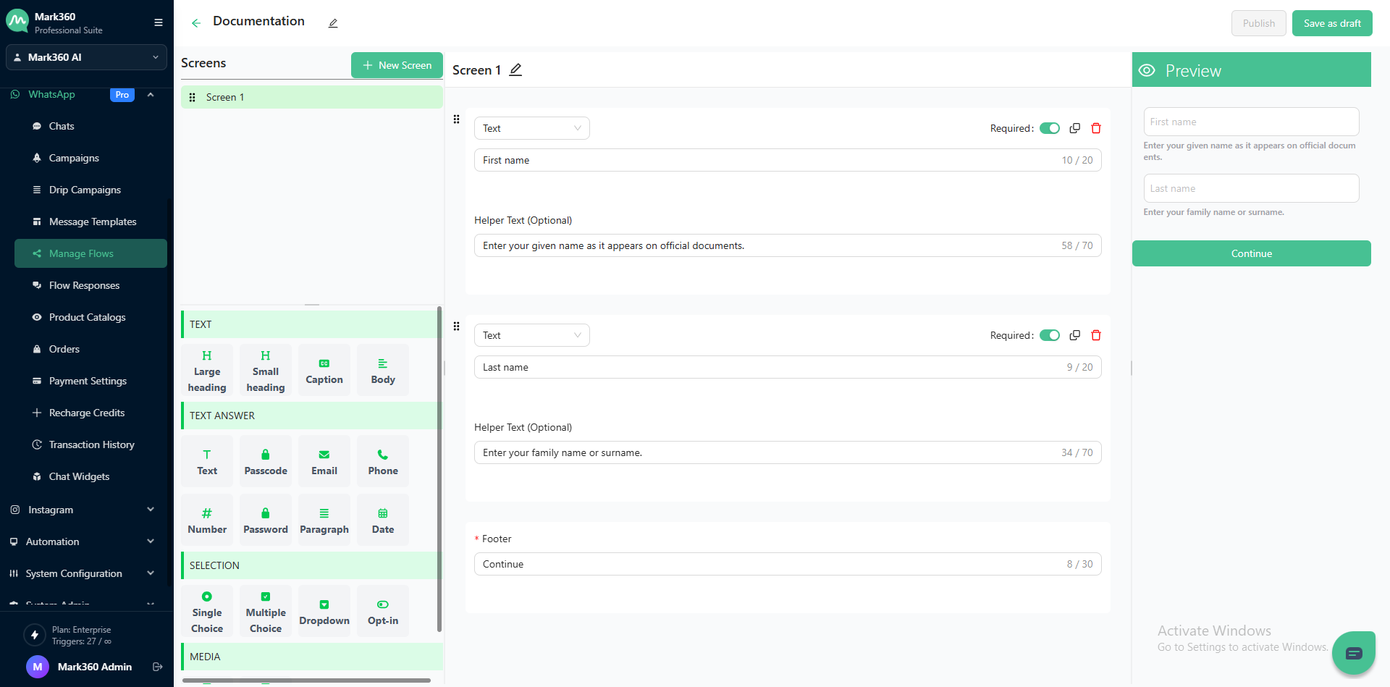Add a Passcode text answer component
This screenshot has width=1390, height=687.
coord(266,461)
